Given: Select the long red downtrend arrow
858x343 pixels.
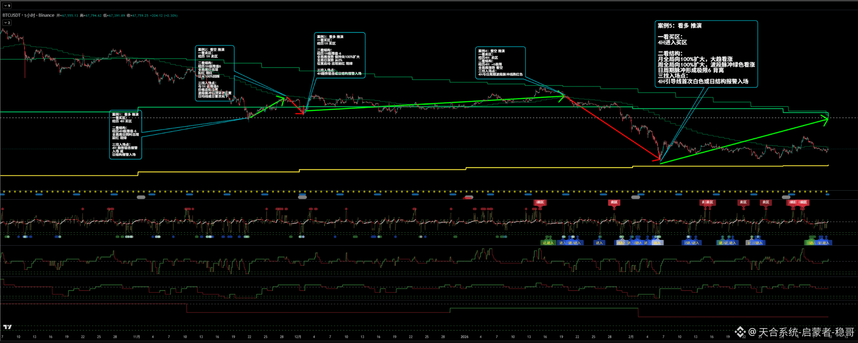Looking at the screenshot, I should click(x=613, y=129).
